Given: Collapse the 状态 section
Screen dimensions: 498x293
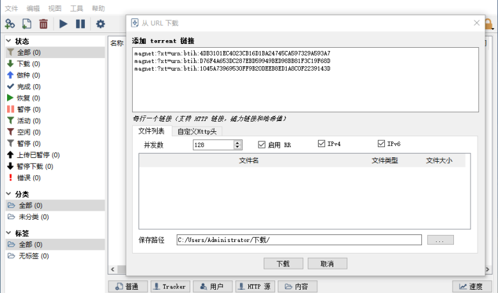Looking at the screenshot, I should click(x=8, y=41).
